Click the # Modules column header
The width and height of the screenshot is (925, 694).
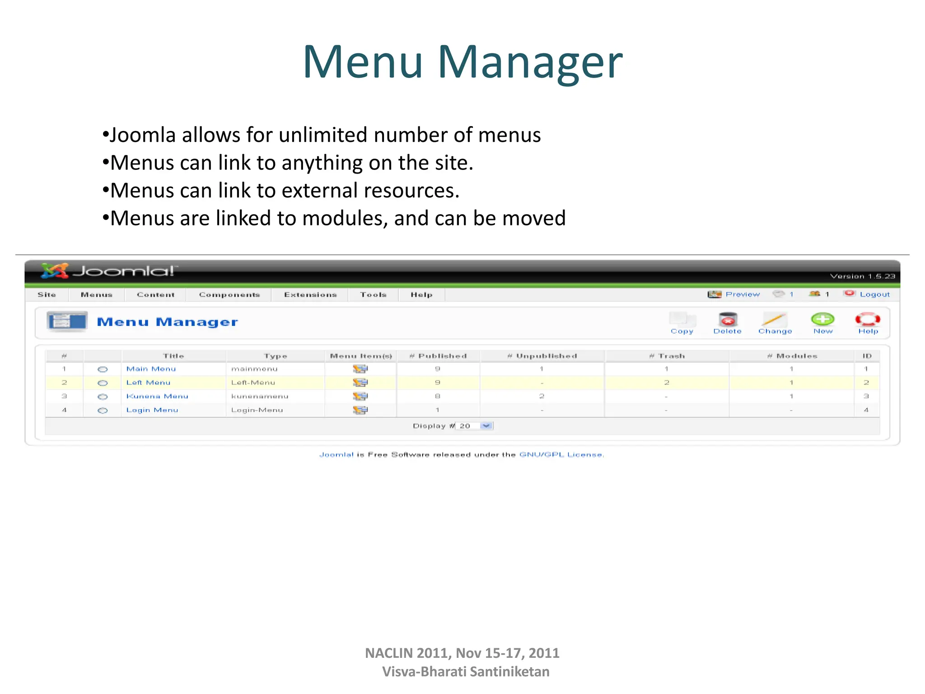click(x=792, y=356)
